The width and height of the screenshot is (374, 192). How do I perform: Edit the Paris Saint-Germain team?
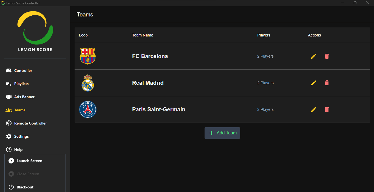[x=314, y=109]
